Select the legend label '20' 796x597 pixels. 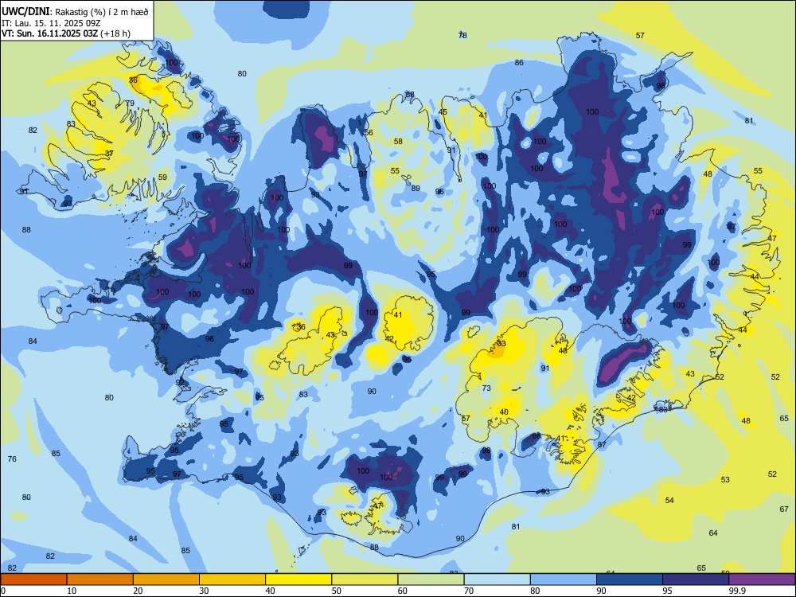point(138,591)
